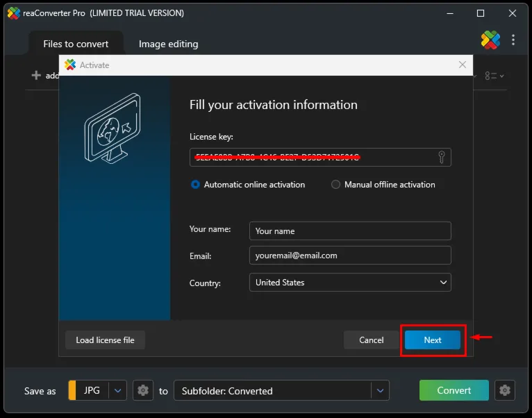Expand the Save as format dropdown arrow
The width and height of the screenshot is (532, 418).
(x=118, y=390)
